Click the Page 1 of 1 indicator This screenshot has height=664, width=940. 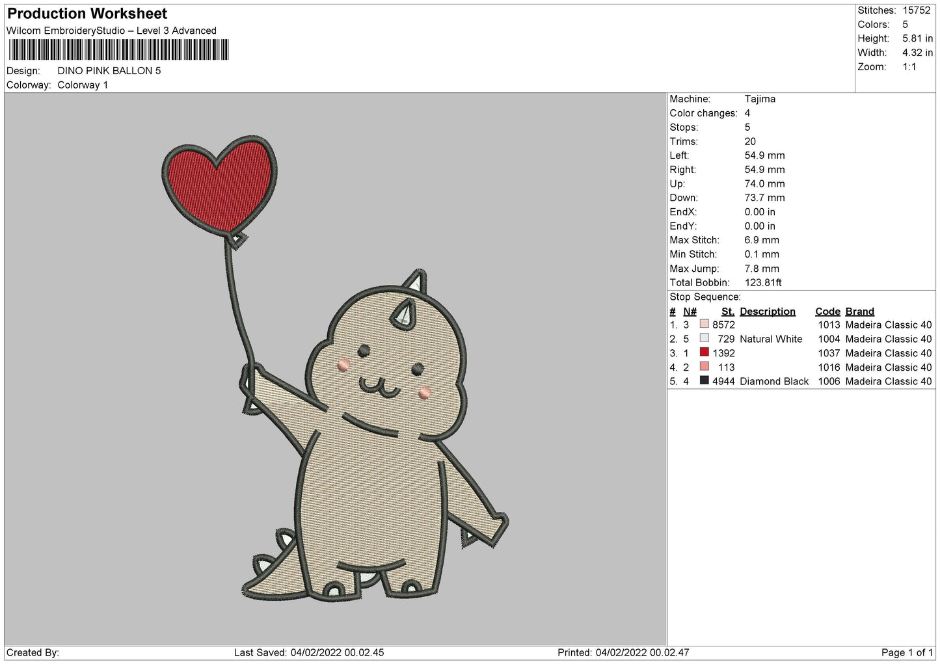907,652
